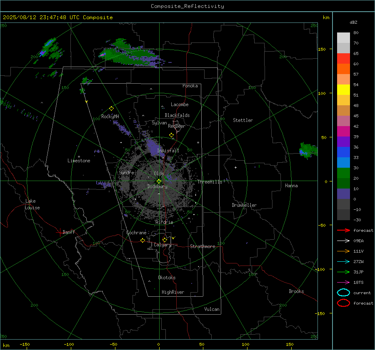Click the cyan 27ZW arrow in the legend

click(343, 262)
